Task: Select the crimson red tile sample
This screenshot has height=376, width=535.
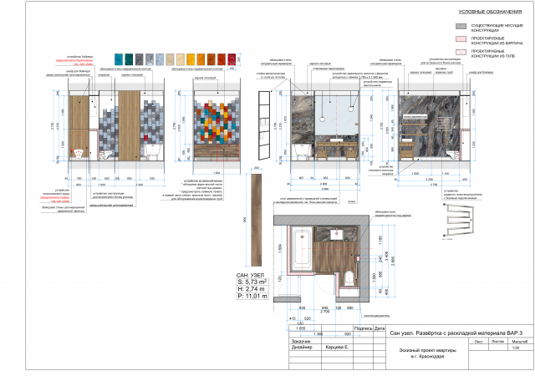Action: pos(232,59)
